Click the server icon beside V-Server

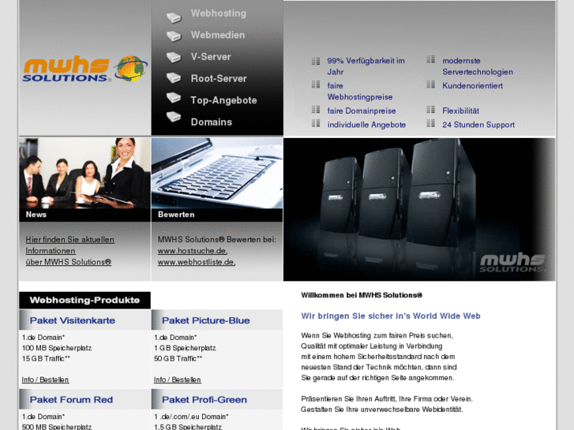(174, 57)
